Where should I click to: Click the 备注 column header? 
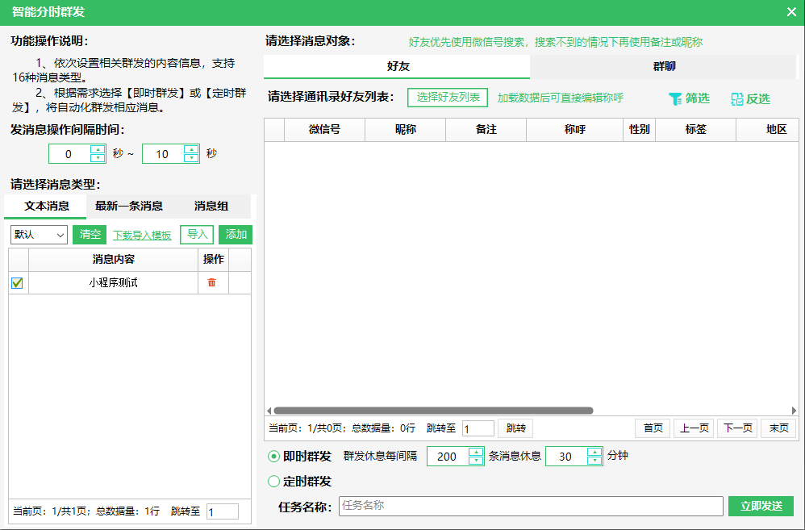(486, 129)
